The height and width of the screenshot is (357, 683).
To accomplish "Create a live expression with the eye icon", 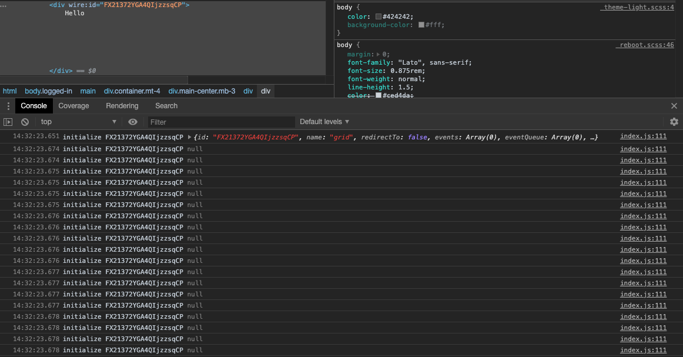I will 133,122.
